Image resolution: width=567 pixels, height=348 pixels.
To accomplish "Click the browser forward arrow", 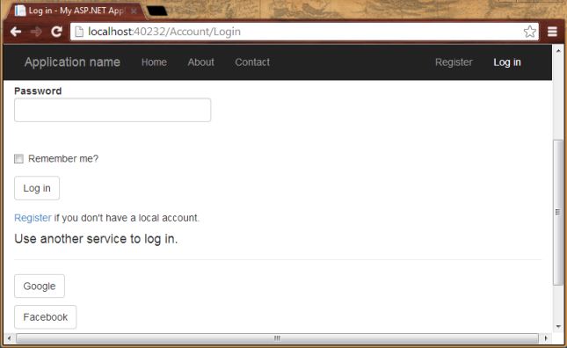I will tap(36, 32).
